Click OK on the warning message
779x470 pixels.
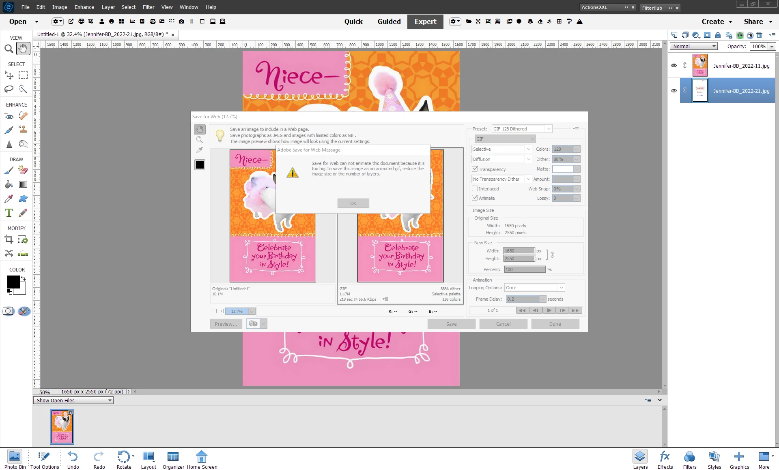(353, 203)
